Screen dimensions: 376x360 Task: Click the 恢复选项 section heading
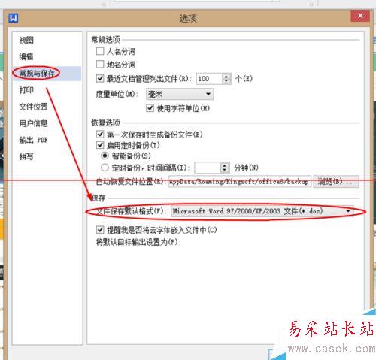point(105,123)
